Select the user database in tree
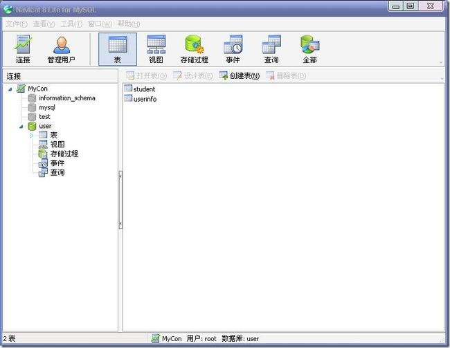The image size is (450, 348). tap(45, 126)
